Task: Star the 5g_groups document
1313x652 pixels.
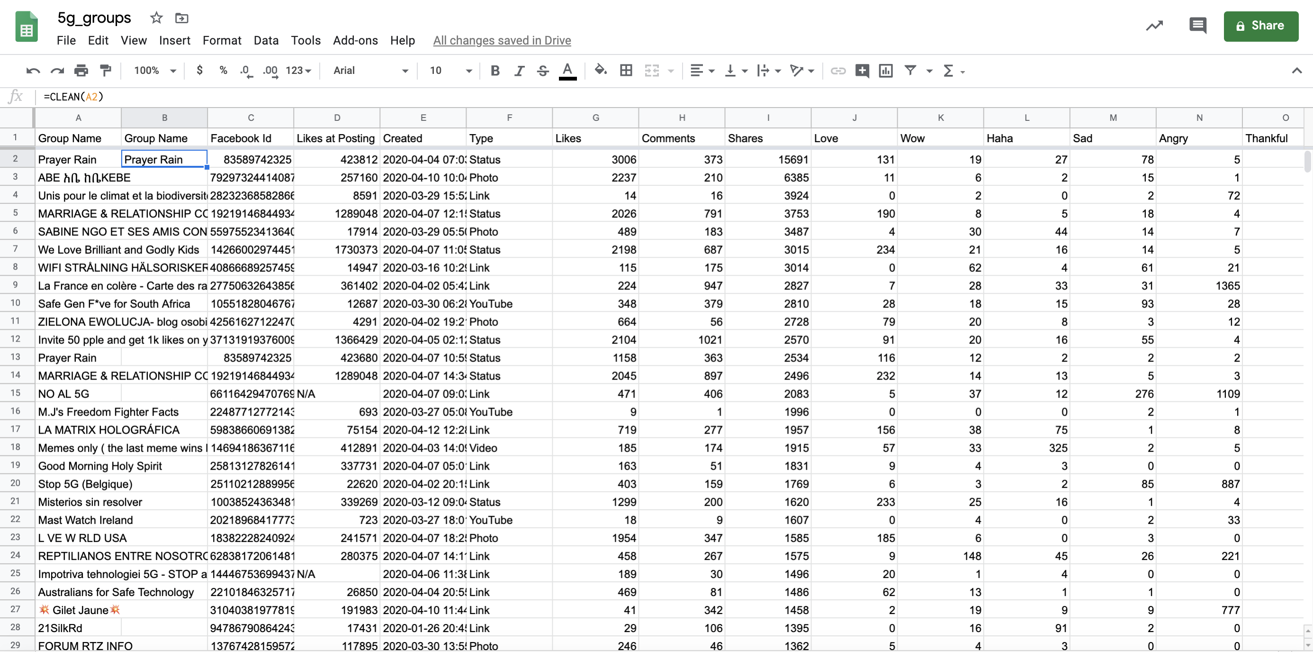Action: [156, 18]
